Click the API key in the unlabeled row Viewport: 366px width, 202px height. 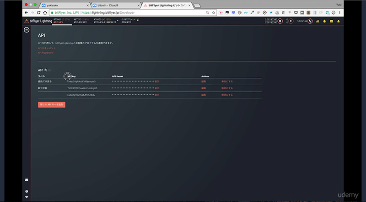tap(81, 95)
